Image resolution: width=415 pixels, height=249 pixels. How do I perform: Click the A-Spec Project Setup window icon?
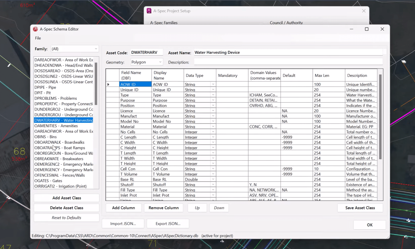[149, 11]
